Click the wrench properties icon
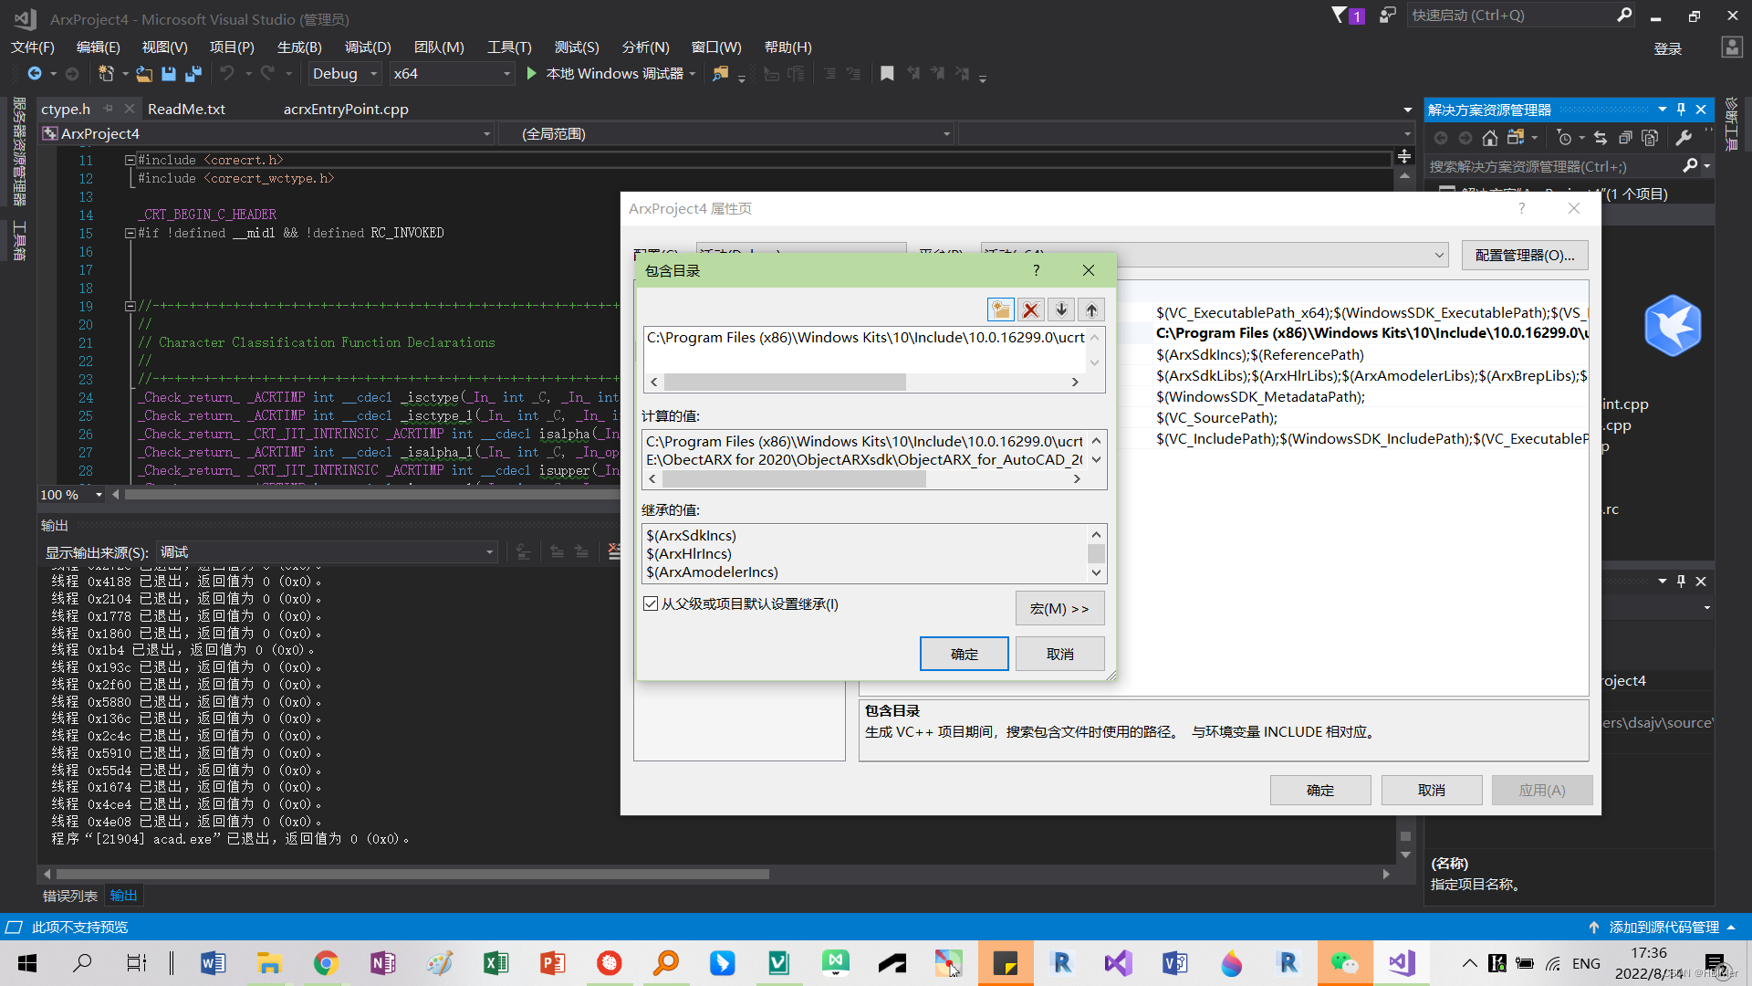Image resolution: width=1752 pixels, height=986 pixels. [1684, 138]
